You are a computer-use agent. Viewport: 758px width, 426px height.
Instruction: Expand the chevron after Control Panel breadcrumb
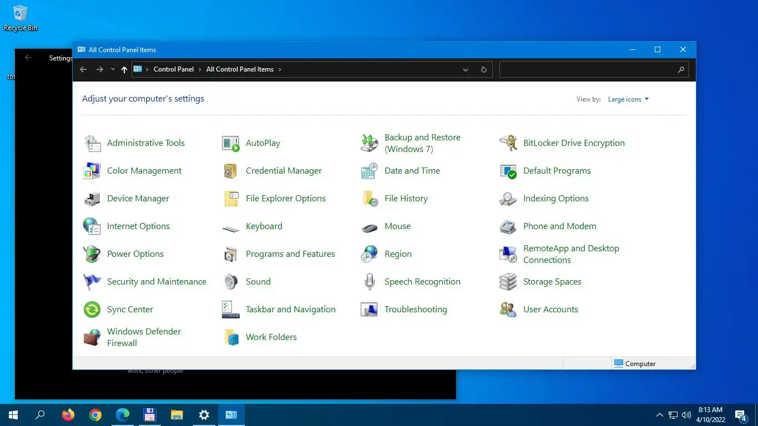[200, 69]
